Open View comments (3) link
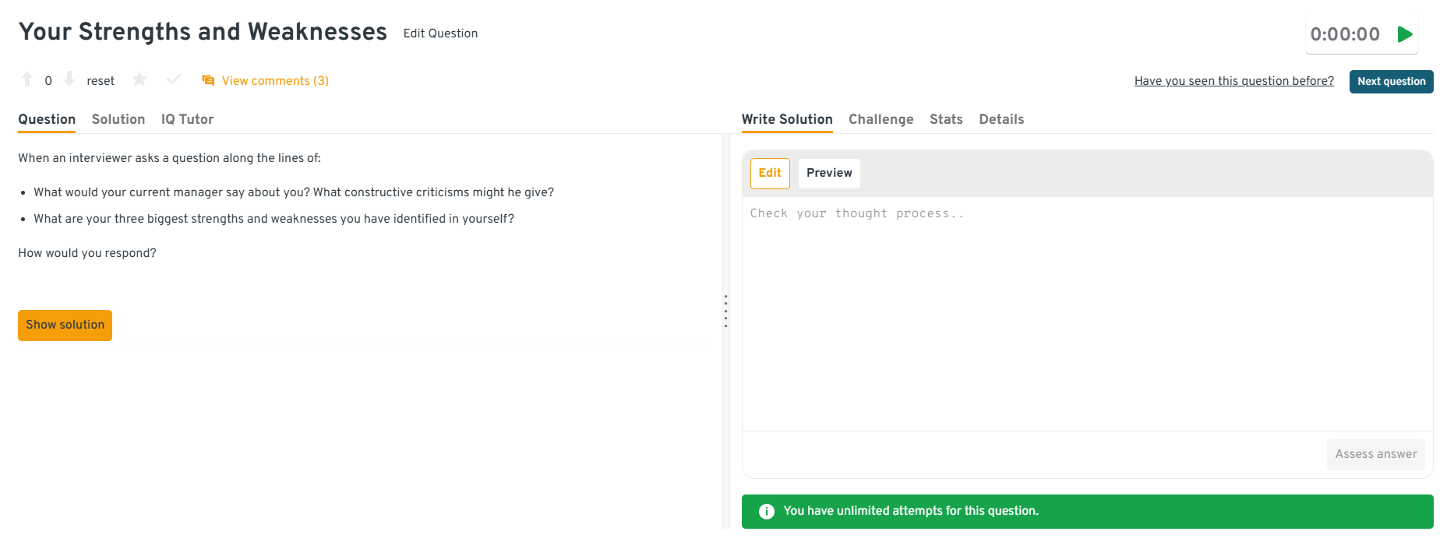Screen dimensions: 1454x549 275,81
